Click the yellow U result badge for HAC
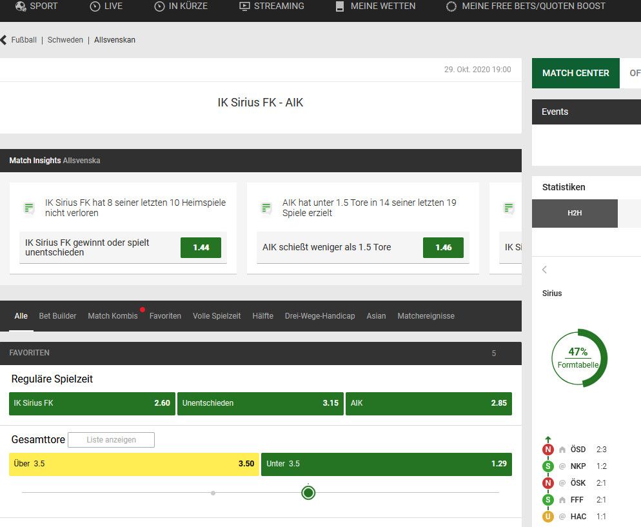 click(547, 517)
